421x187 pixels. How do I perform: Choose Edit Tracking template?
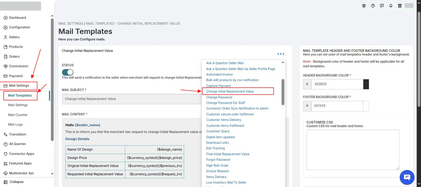(216, 148)
